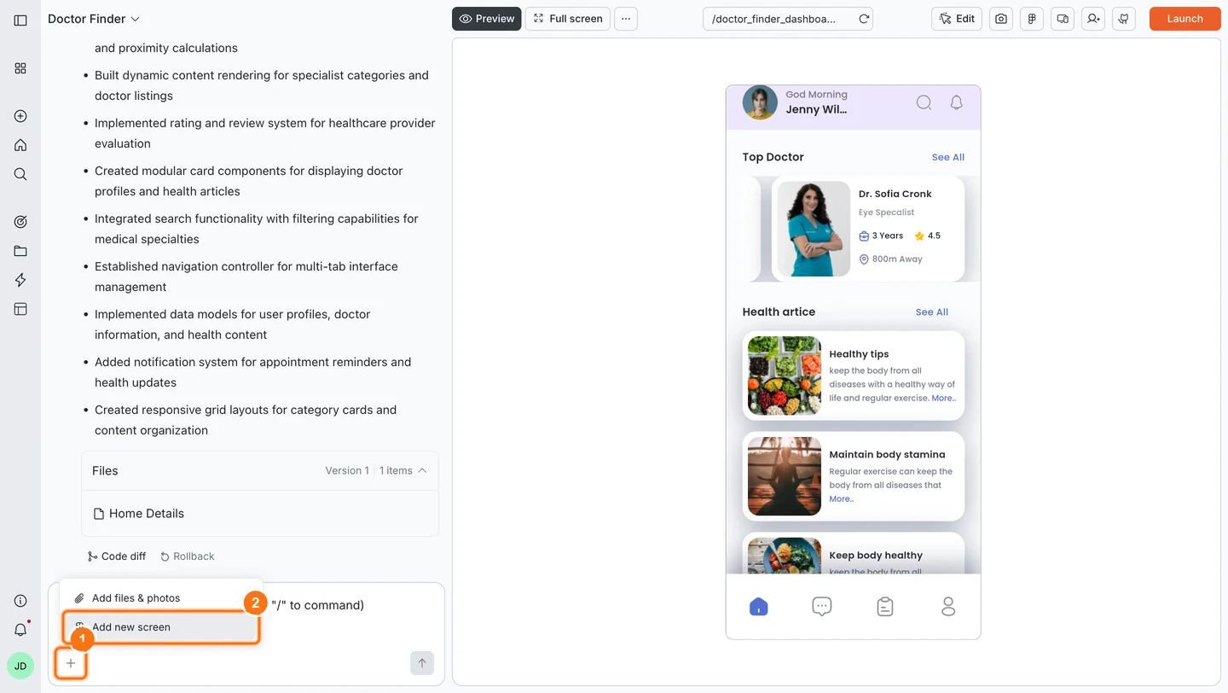Choose Add new screen from the menu

(131, 626)
